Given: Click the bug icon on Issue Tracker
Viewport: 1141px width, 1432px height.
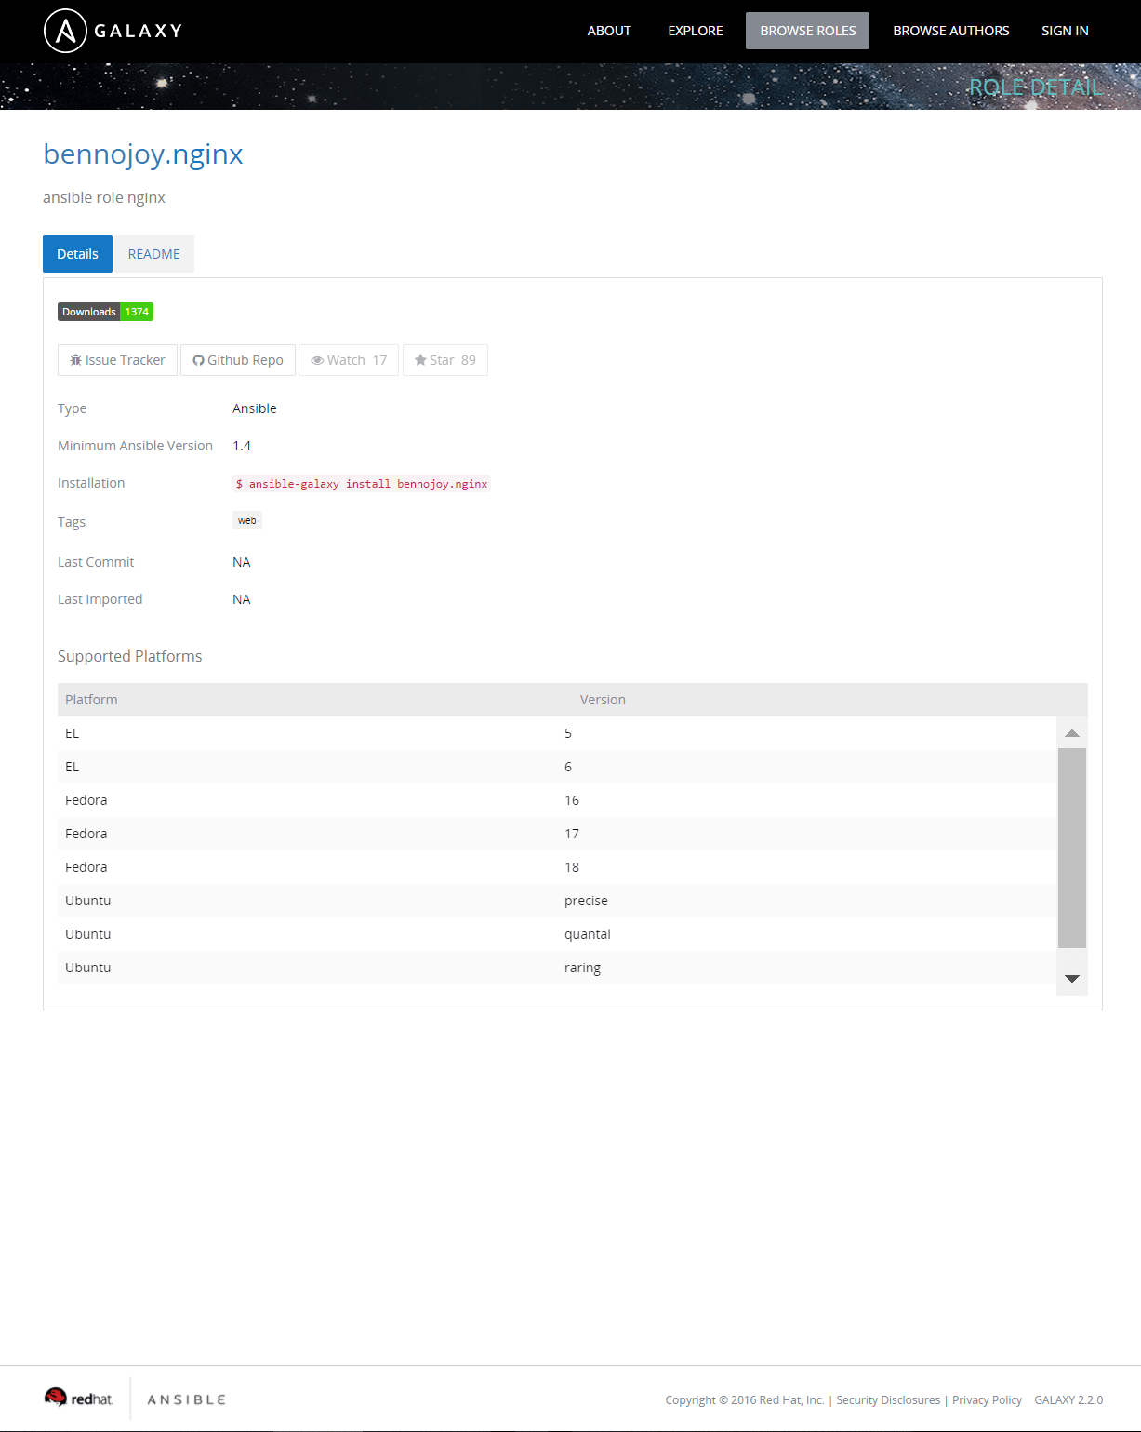Looking at the screenshot, I should pos(76,360).
